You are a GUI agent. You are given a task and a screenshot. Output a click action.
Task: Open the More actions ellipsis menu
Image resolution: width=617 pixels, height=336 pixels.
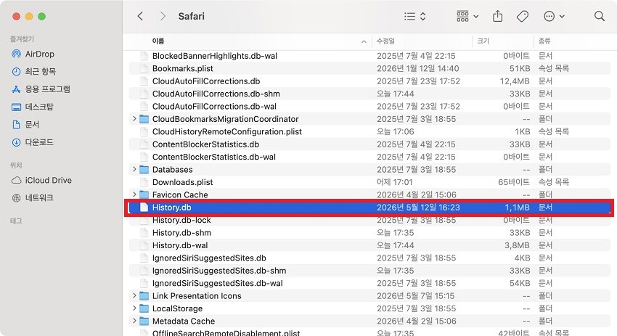coord(554,16)
